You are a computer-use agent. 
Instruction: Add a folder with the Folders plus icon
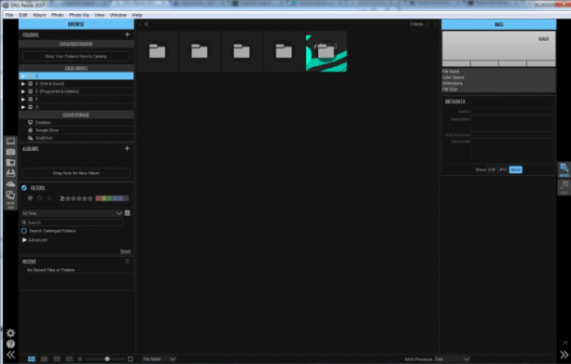pos(127,34)
